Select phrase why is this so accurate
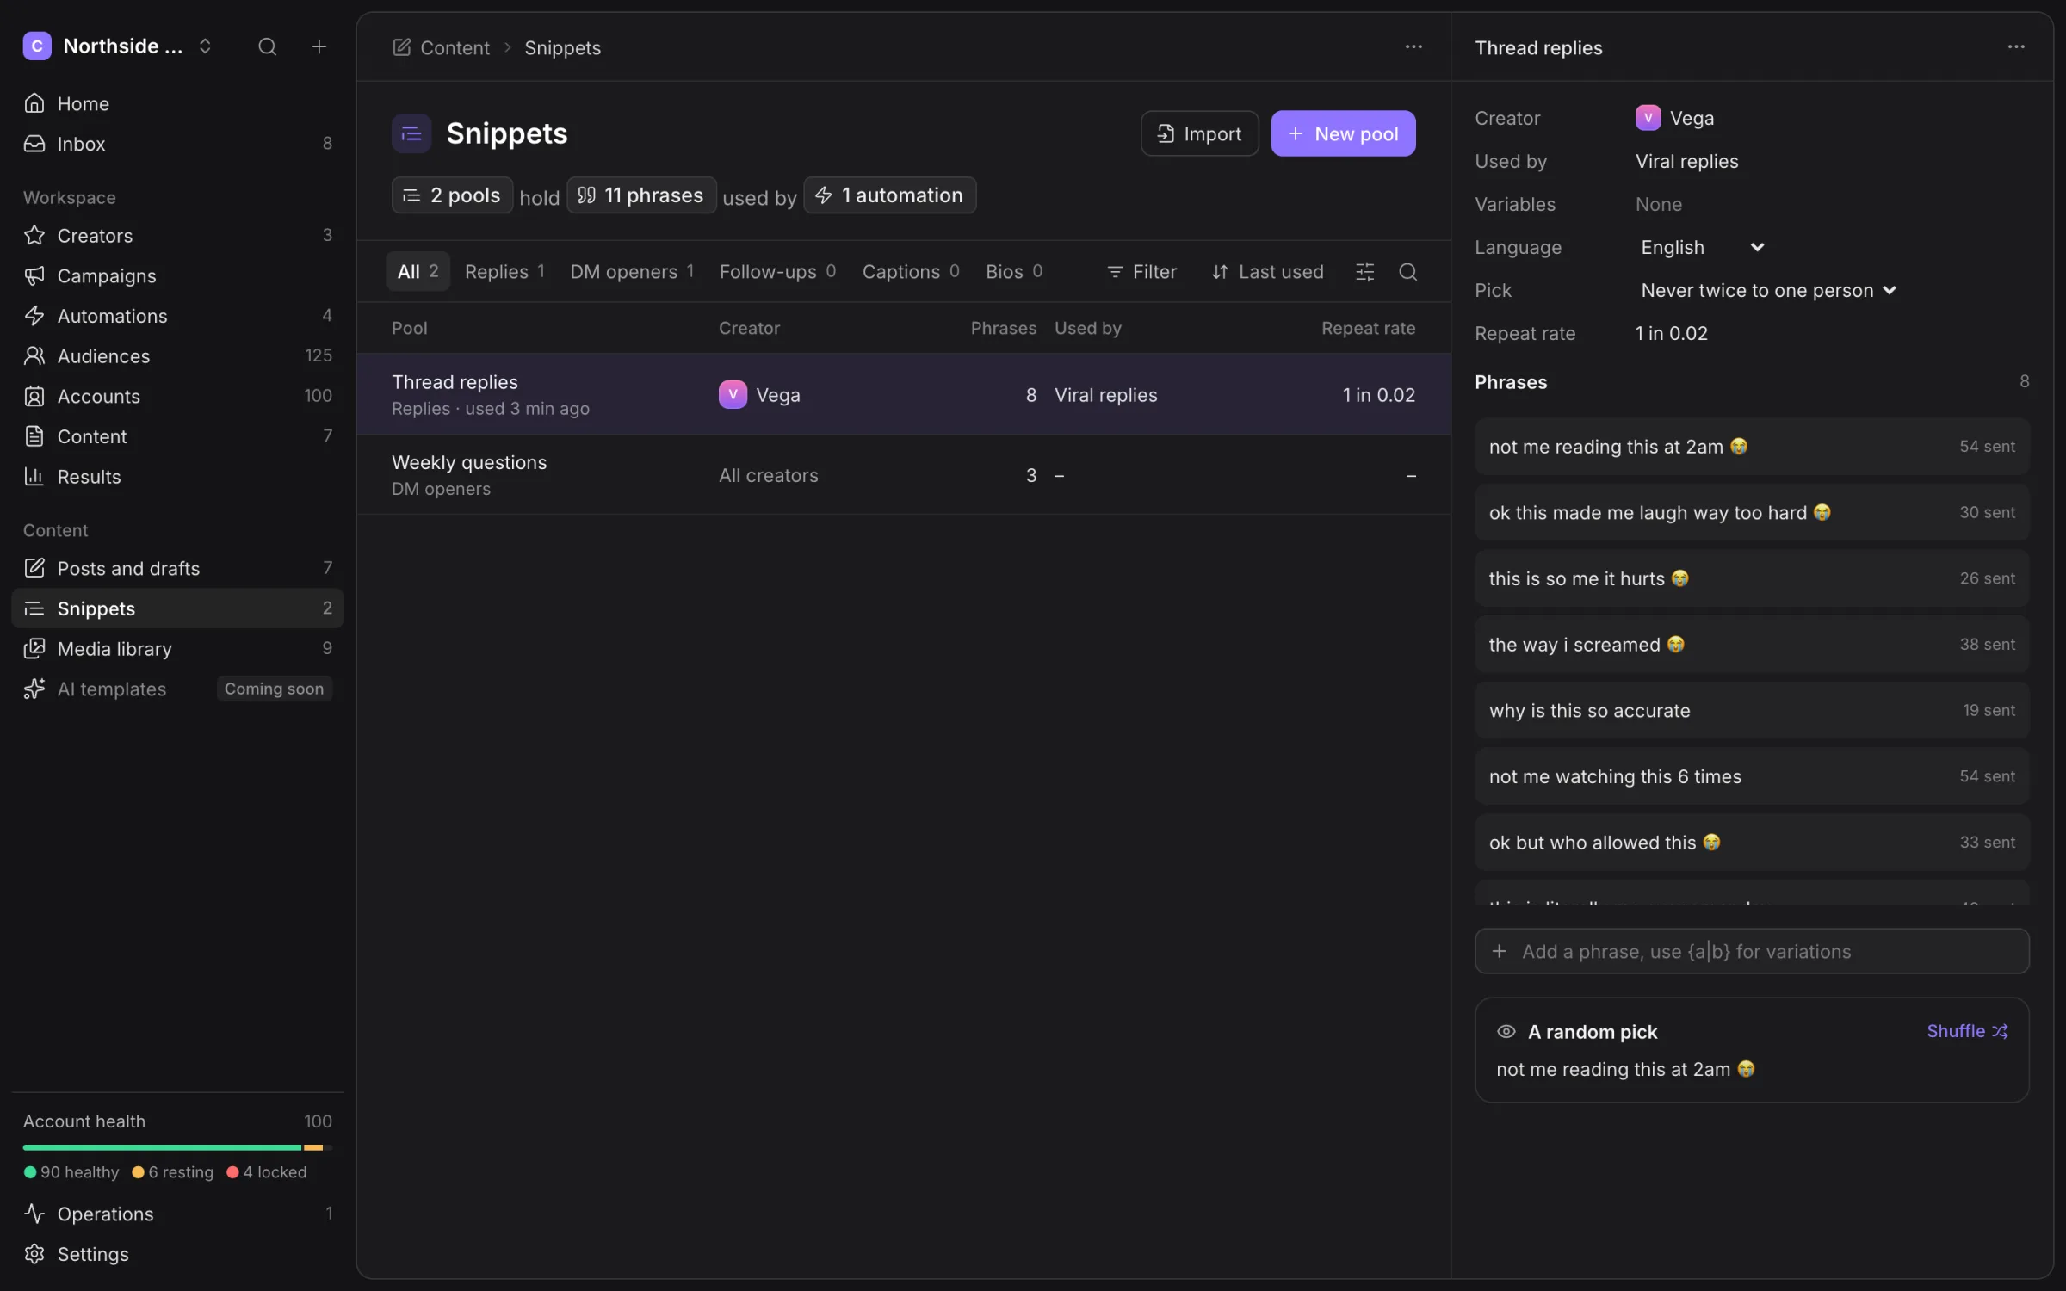The image size is (2066, 1291). click(1752, 710)
